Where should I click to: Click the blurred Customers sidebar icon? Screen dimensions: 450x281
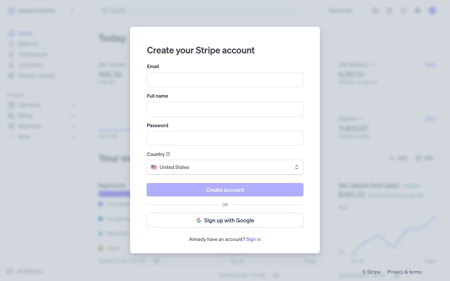click(x=11, y=65)
